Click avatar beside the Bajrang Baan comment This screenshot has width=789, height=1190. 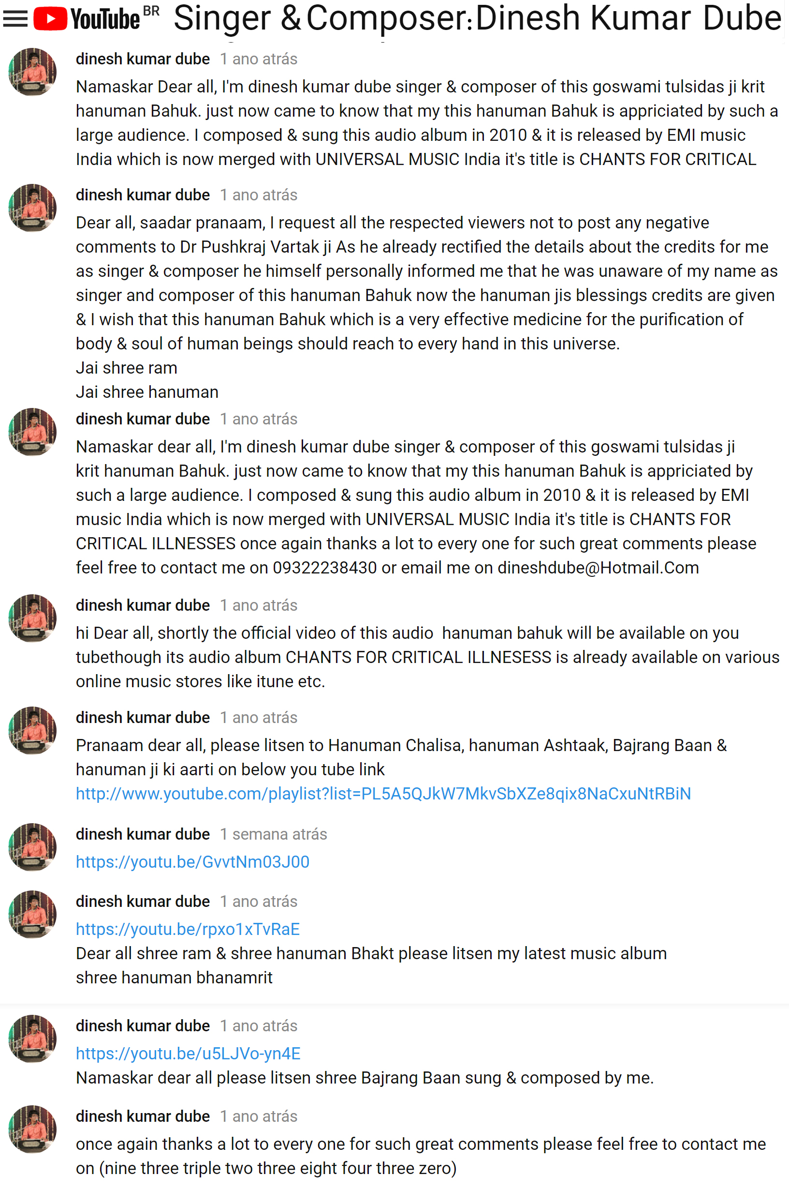click(32, 1039)
